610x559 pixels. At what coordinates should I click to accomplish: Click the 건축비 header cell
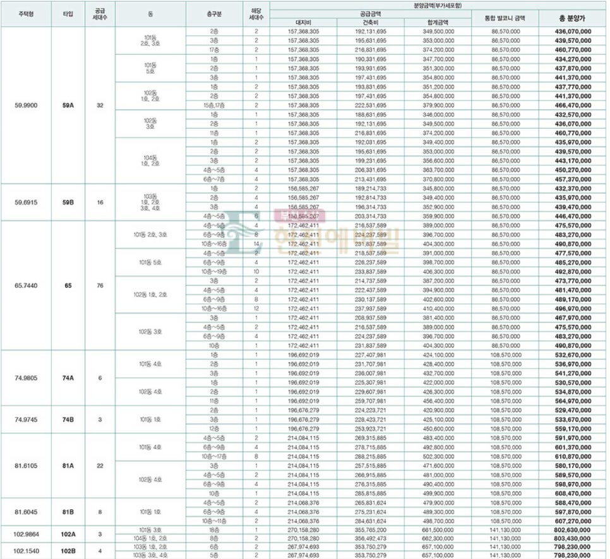(x=370, y=23)
